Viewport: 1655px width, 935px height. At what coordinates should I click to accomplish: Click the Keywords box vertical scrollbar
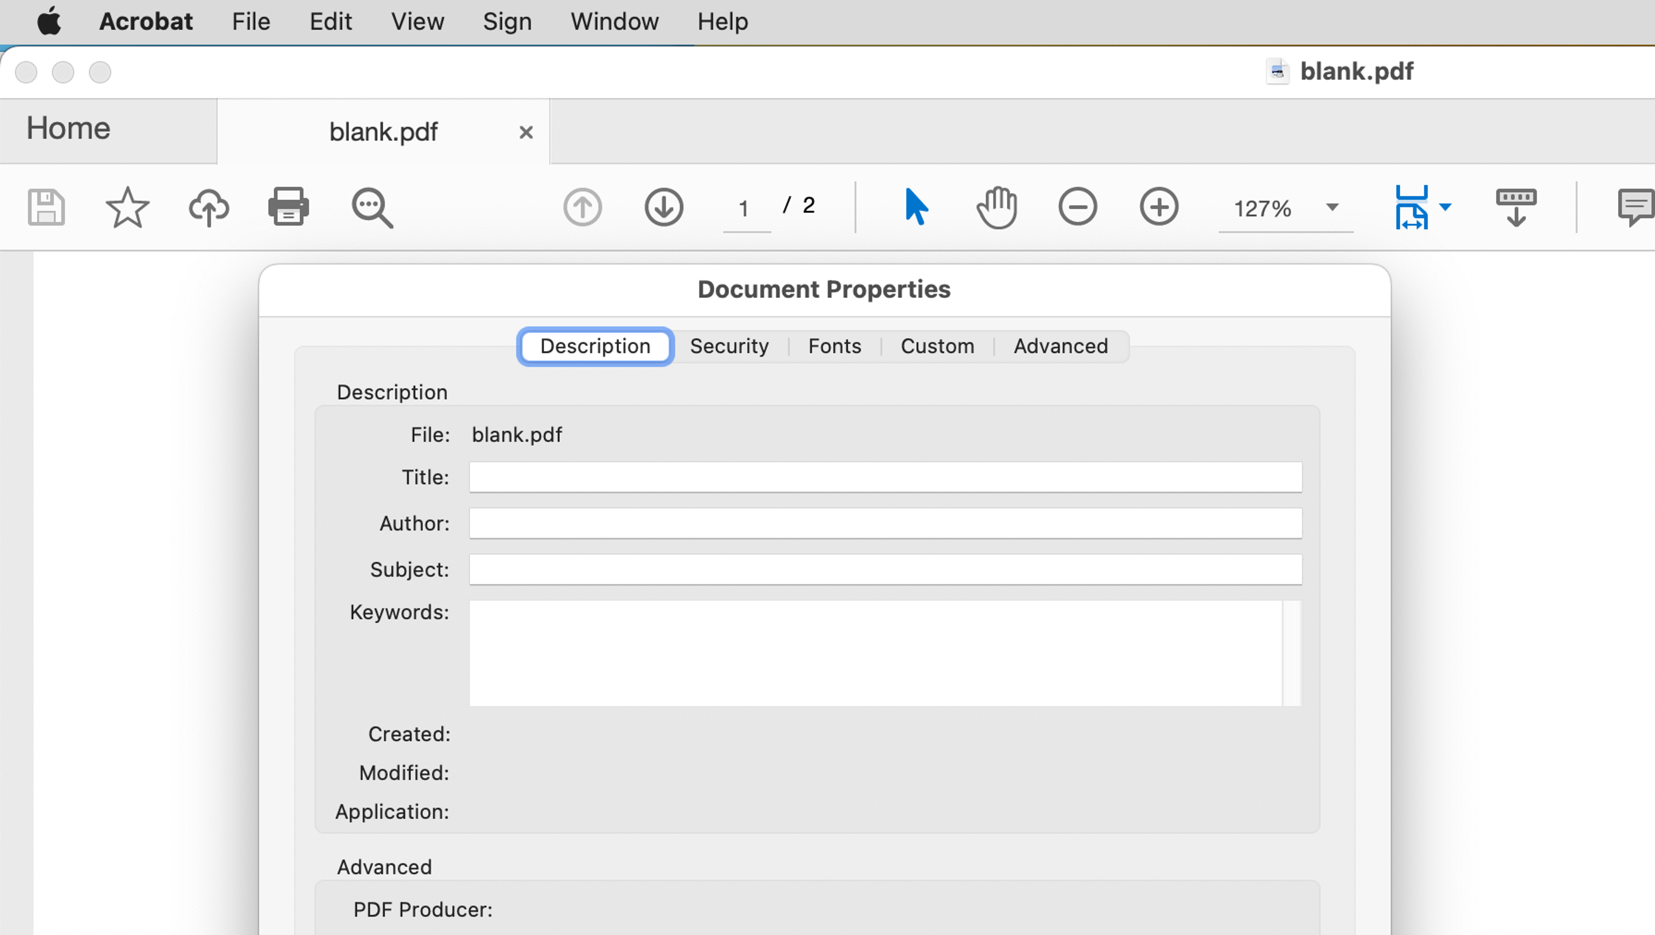point(1292,653)
